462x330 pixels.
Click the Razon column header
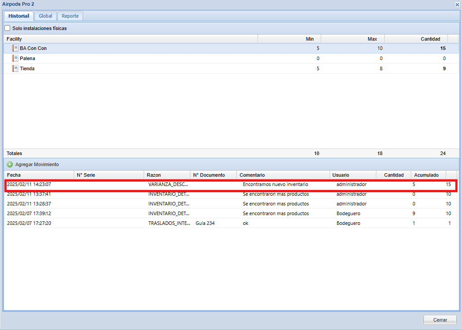(x=167, y=175)
